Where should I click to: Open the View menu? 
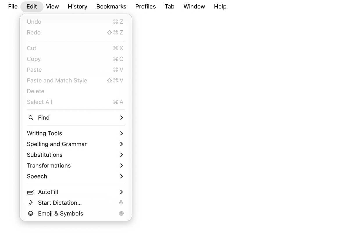pyautogui.click(x=52, y=6)
